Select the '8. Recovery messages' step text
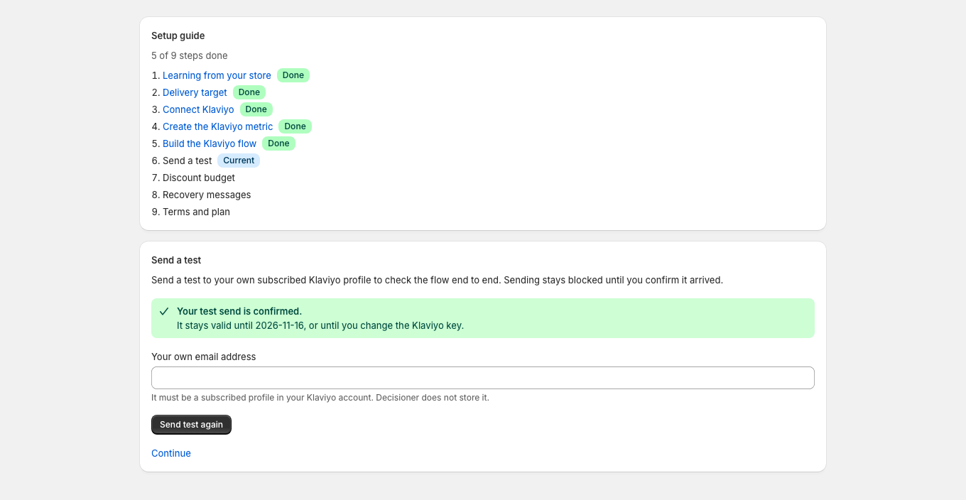This screenshot has height=500, width=966. point(201,195)
